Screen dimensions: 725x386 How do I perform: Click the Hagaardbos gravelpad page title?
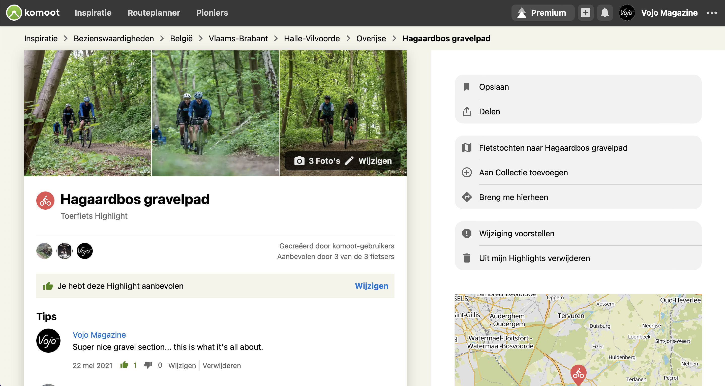click(135, 199)
